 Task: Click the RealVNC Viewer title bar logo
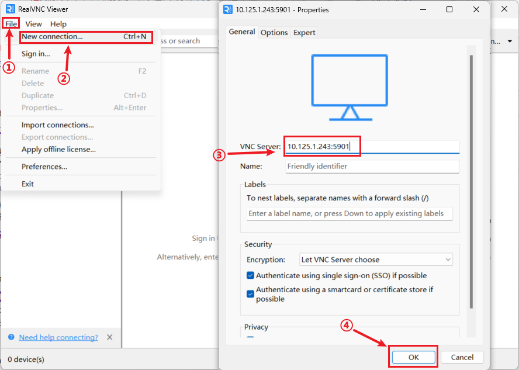pyautogui.click(x=11, y=9)
